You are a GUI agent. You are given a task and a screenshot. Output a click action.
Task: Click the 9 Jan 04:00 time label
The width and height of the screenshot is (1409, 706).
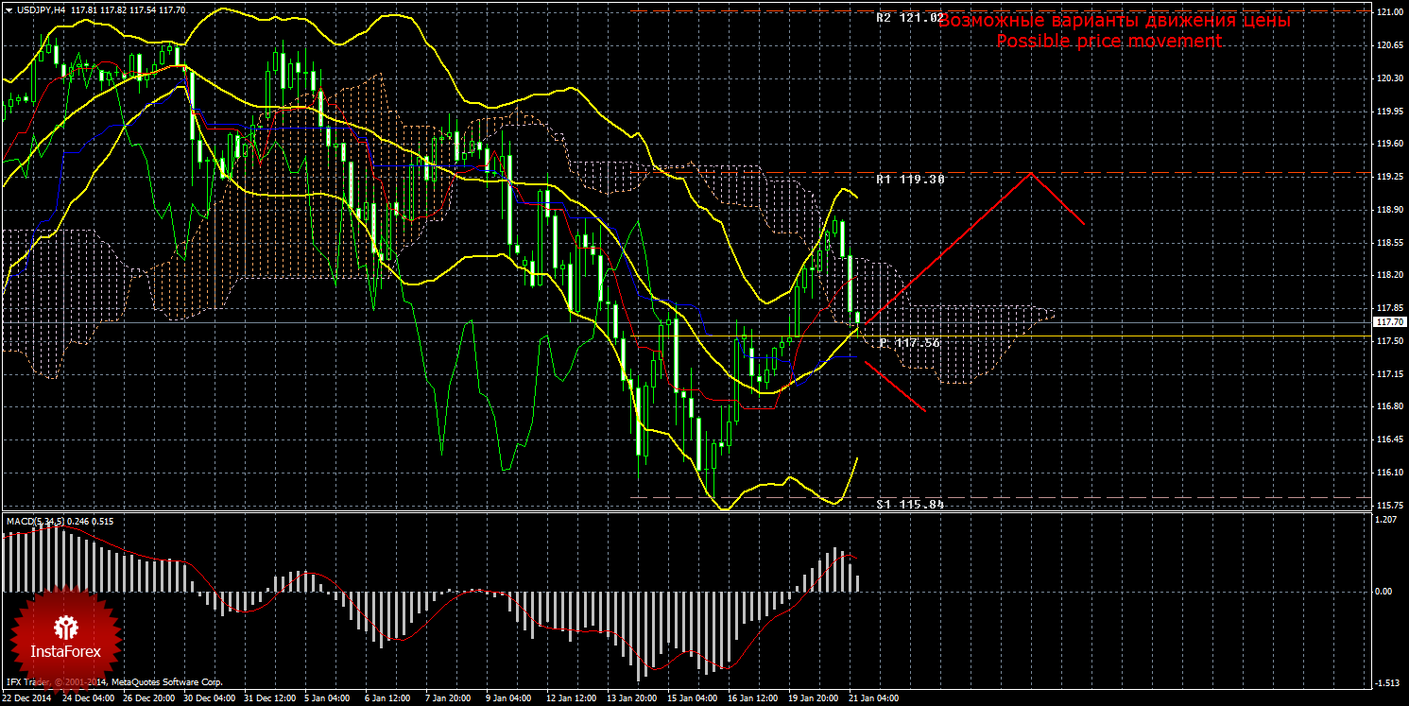(x=508, y=699)
